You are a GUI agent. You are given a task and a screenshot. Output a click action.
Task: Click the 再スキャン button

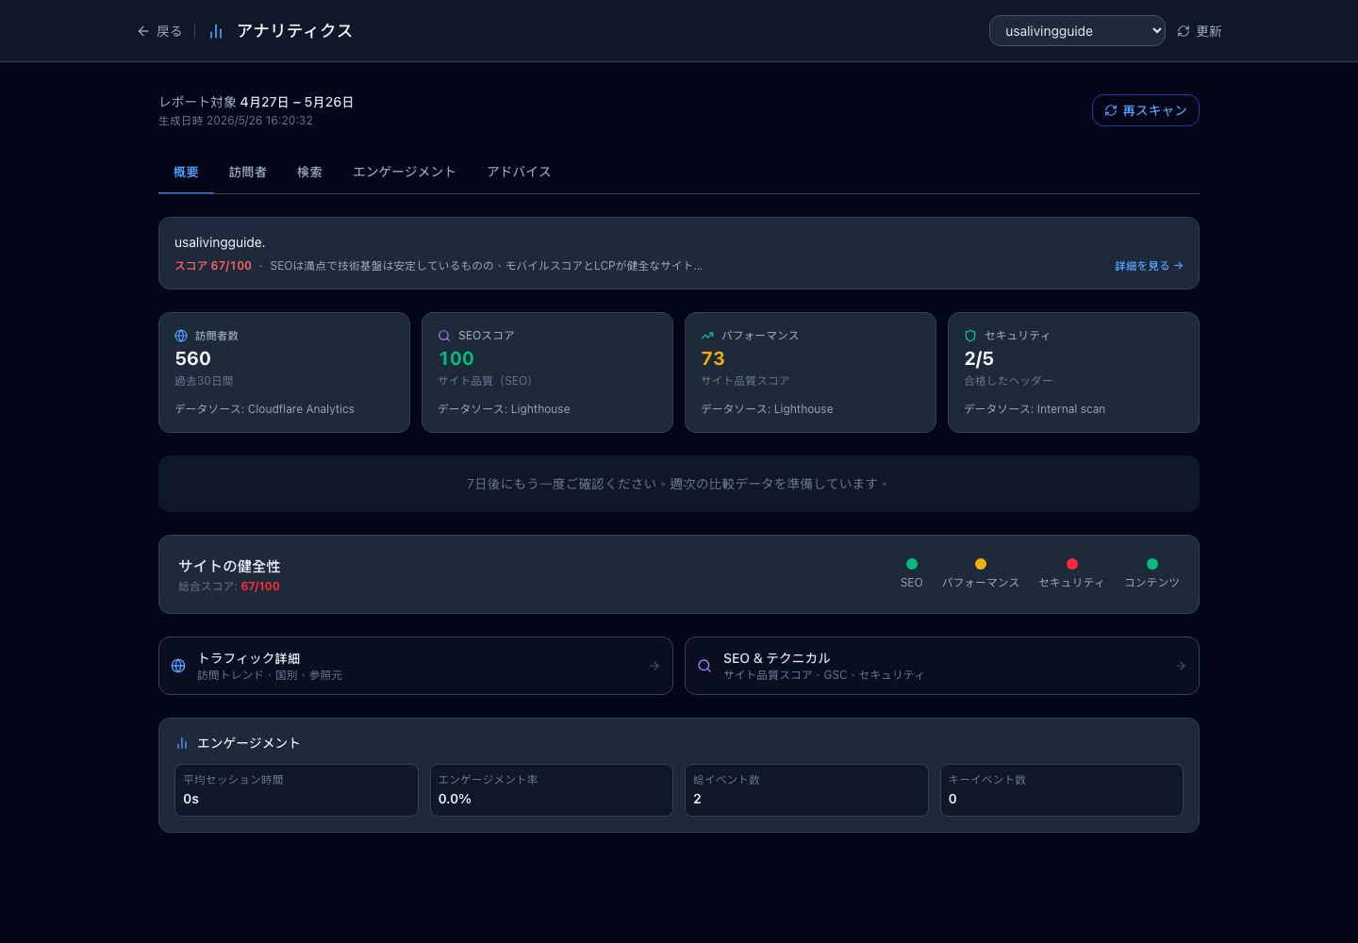[x=1146, y=110]
